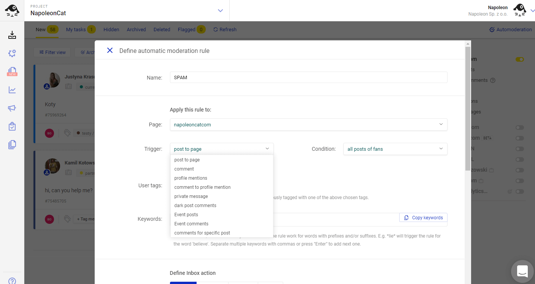Select 'comment to profile mention' trigger option
The width and height of the screenshot is (535, 284).
tap(221, 187)
